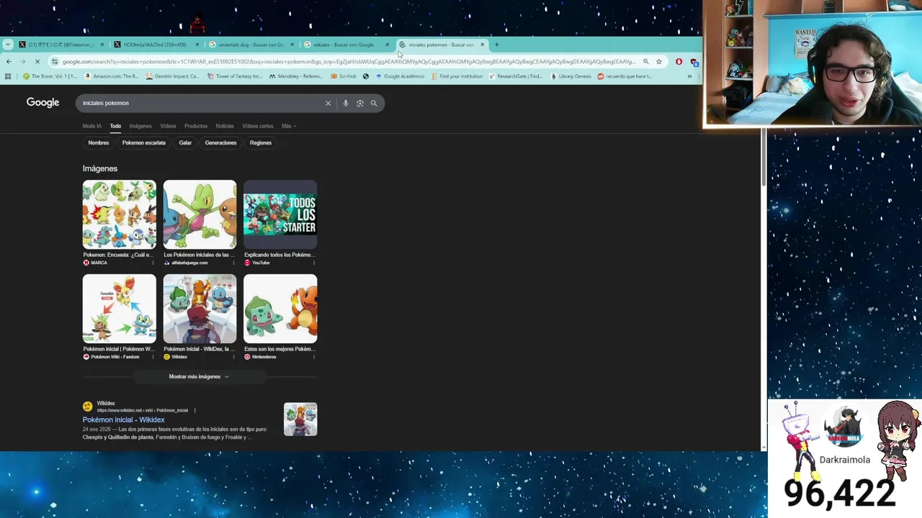The image size is (922, 518).
Task: Switch to Productos results tab
Action: click(x=196, y=126)
